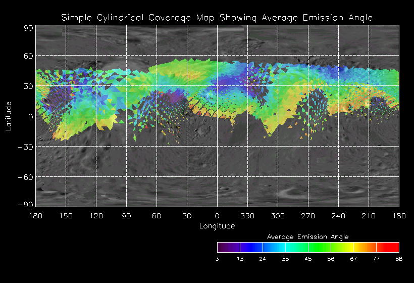Click the "45" colorbar tick value
Image resolution: width=414 pixels, height=283 pixels.
tap(307, 259)
